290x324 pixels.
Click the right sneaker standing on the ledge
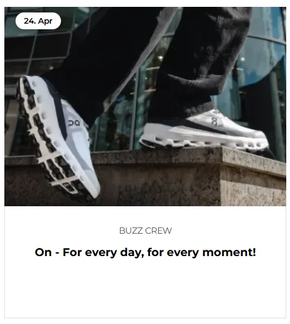(x=204, y=131)
